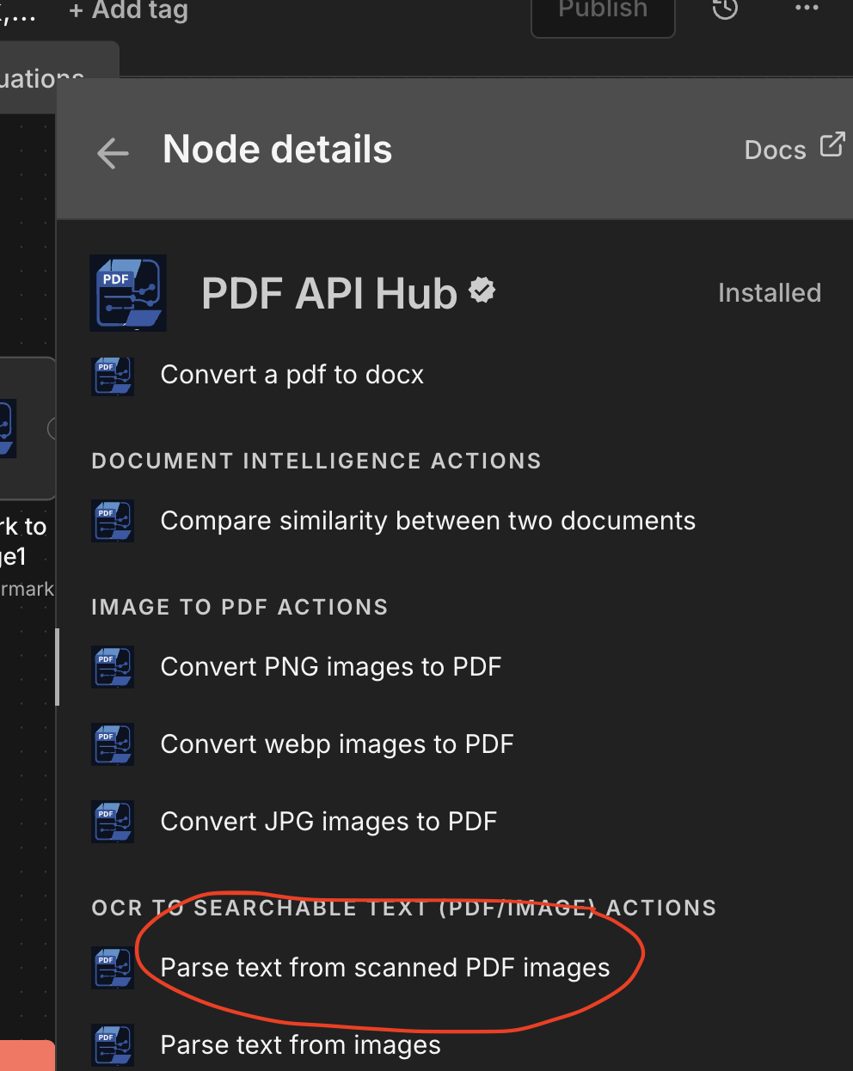Click the icon beside Compare similarity between two documents
The height and width of the screenshot is (1071, 853).
(x=113, y=521)
